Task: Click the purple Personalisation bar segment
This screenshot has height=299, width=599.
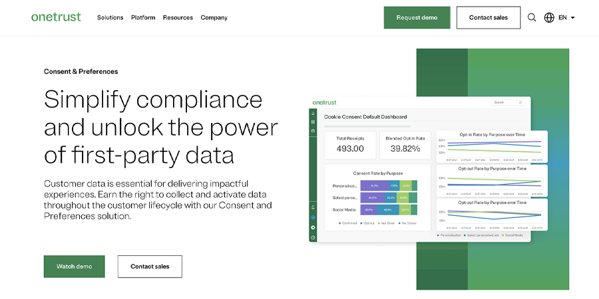Action: [x=374, y=185]
